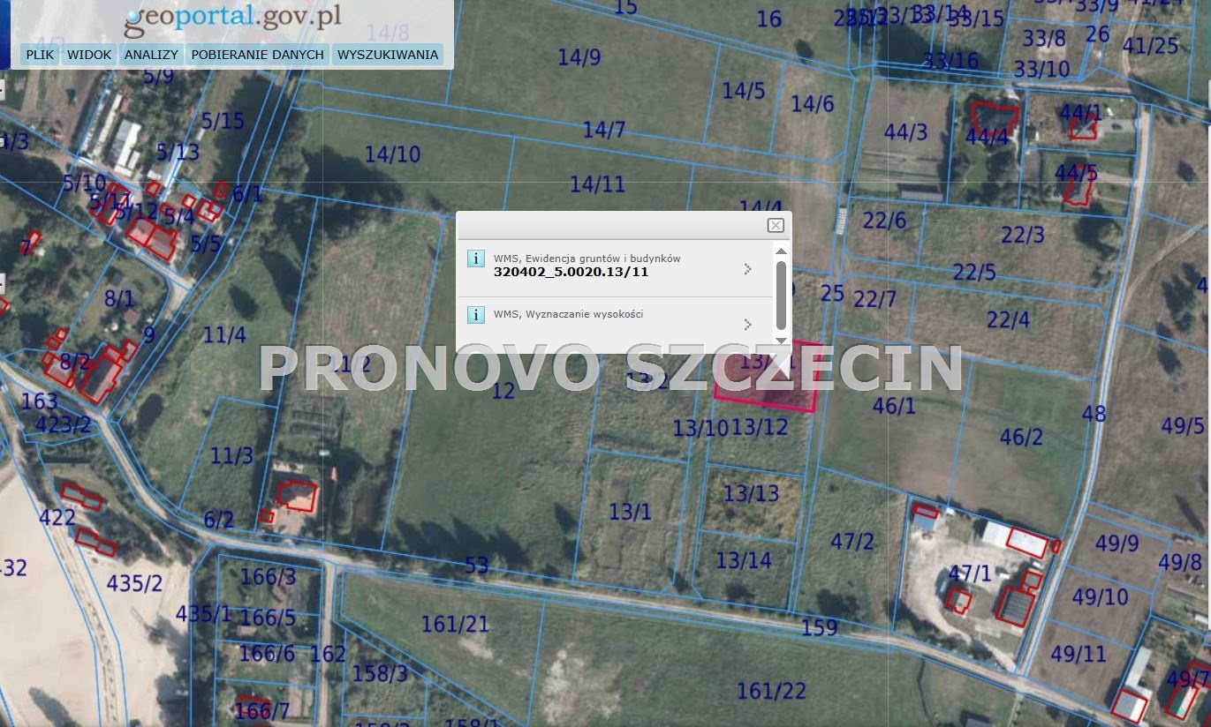Click parcel label 46/1 on map
The height and width of the screenshot is (727, 1211).
(894, 406)
